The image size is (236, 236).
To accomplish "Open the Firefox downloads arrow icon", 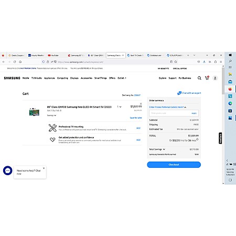I will (x=204, y=62).
